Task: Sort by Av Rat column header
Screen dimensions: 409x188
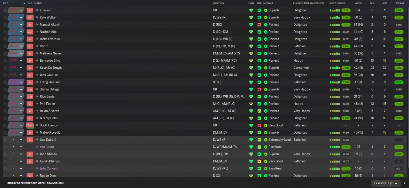Action: tap(400, 3)
